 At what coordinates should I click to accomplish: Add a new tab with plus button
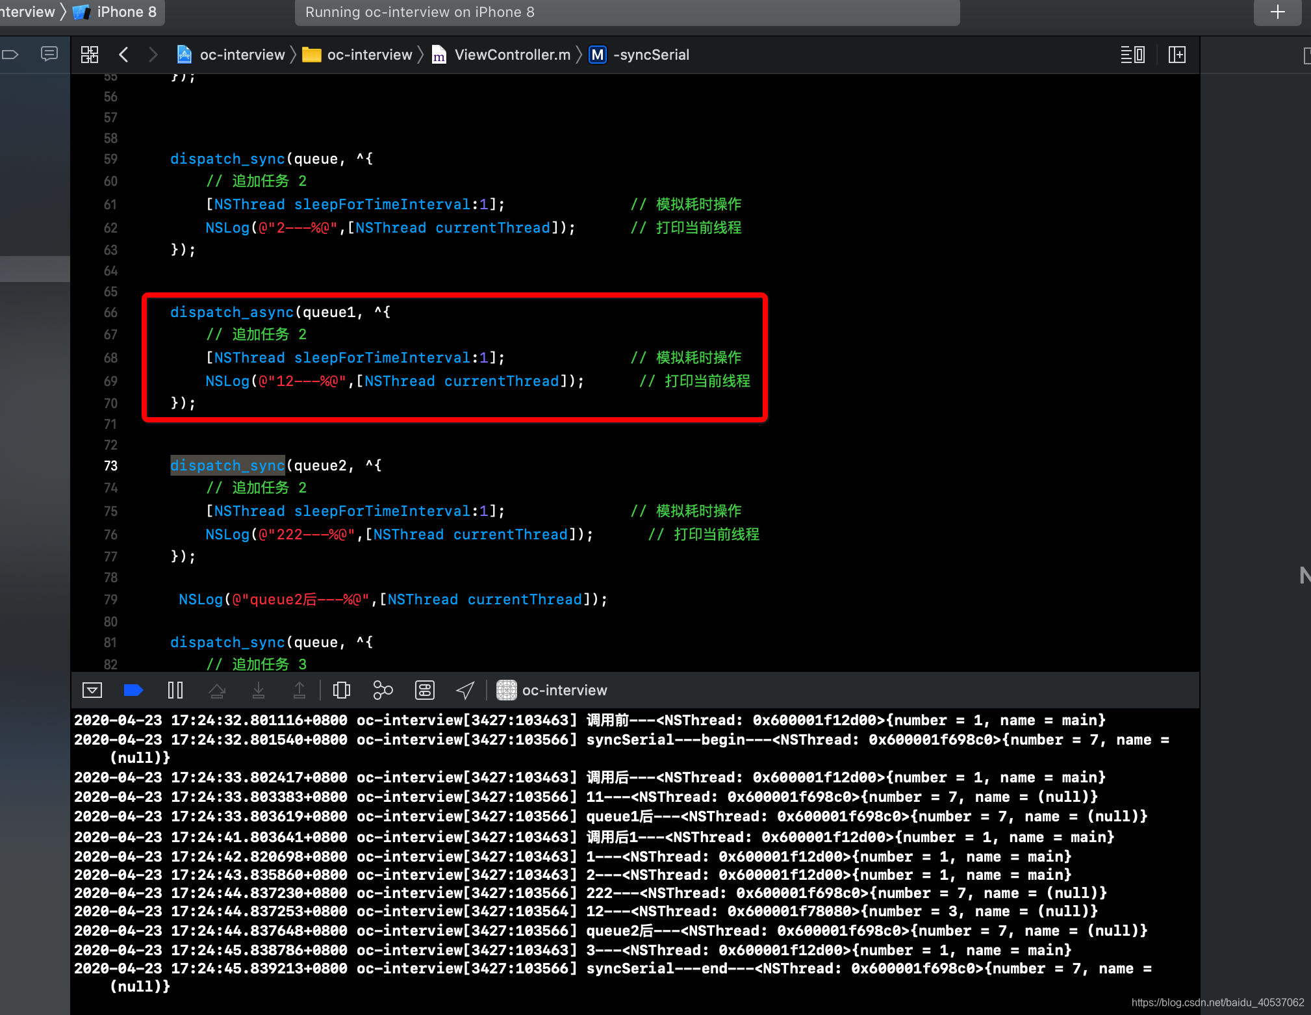click(1277, 12)
